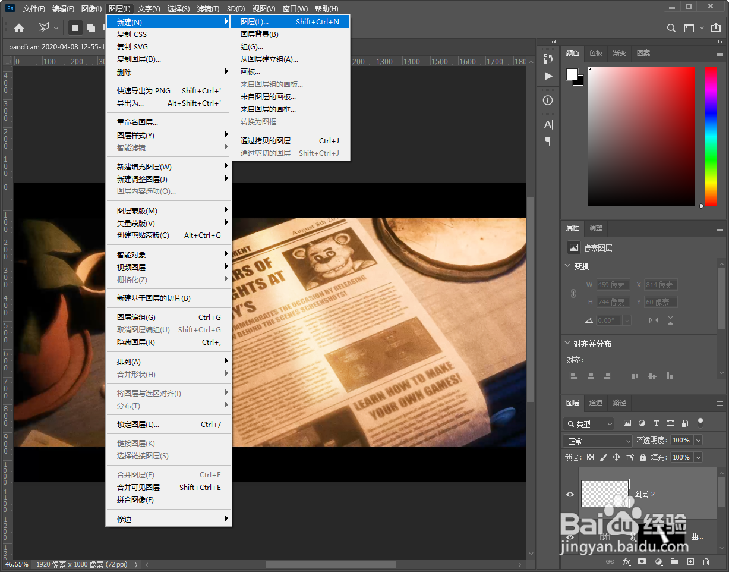This screenshot has height=572, width=729.
Task: Open the Search magnifier icon
Action: (x=671, y=28)
